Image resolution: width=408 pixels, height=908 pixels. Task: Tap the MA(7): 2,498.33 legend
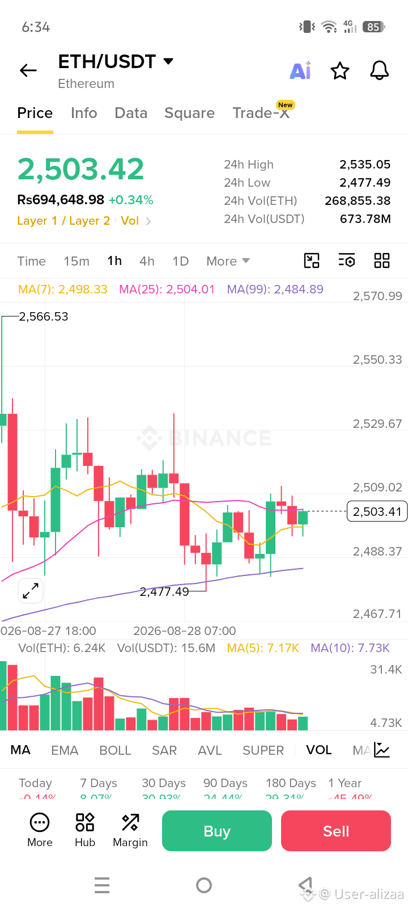(x=63, y=289)
